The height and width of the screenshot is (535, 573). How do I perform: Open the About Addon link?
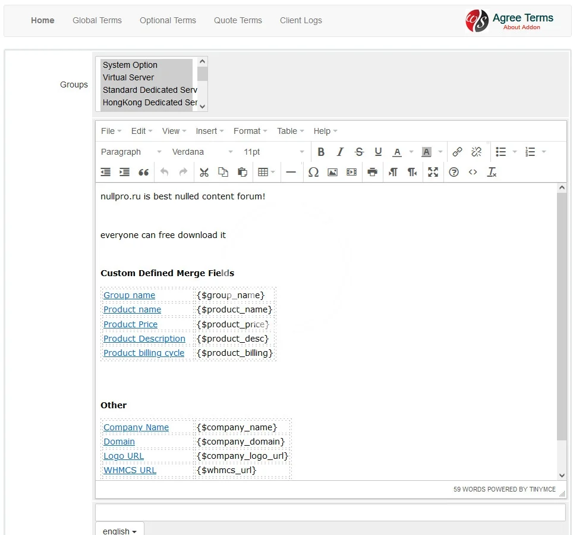point(521,27)
